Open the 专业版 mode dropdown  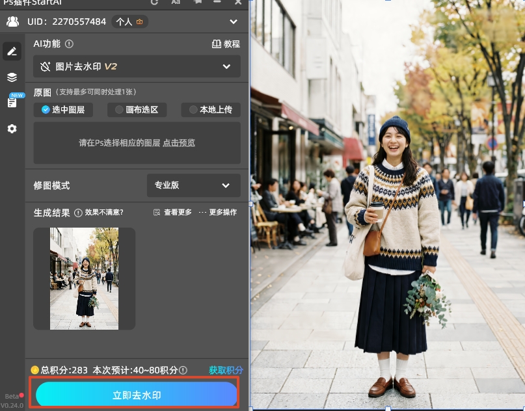coord(193,185)
